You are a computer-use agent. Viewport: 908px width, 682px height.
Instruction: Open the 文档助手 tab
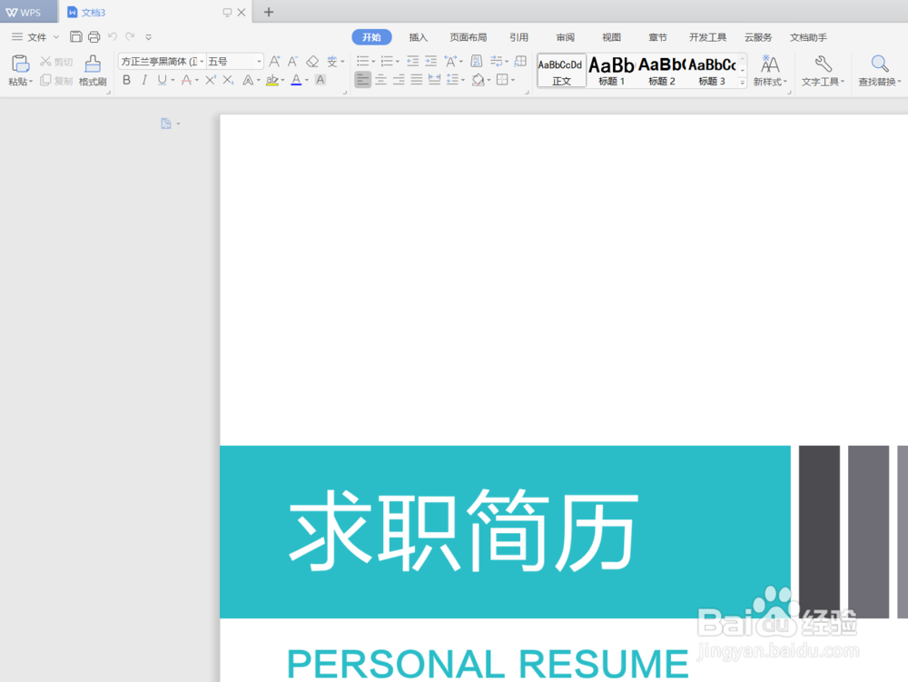point(808,37)
